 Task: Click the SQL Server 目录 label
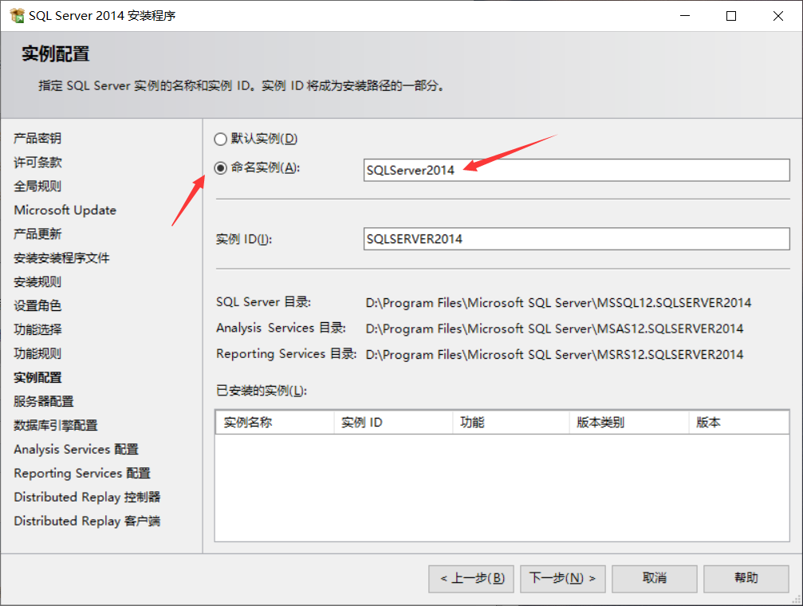263,301
